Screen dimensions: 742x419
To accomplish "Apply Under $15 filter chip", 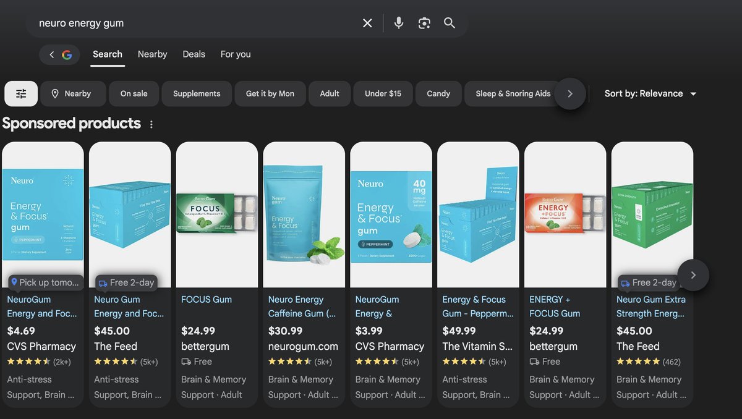I will tap(383, 93).
